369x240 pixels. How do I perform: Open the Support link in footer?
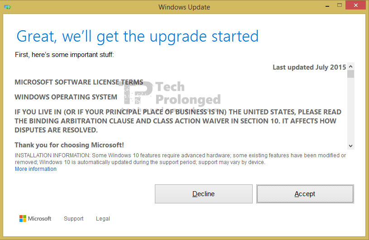tap(74, 219)
